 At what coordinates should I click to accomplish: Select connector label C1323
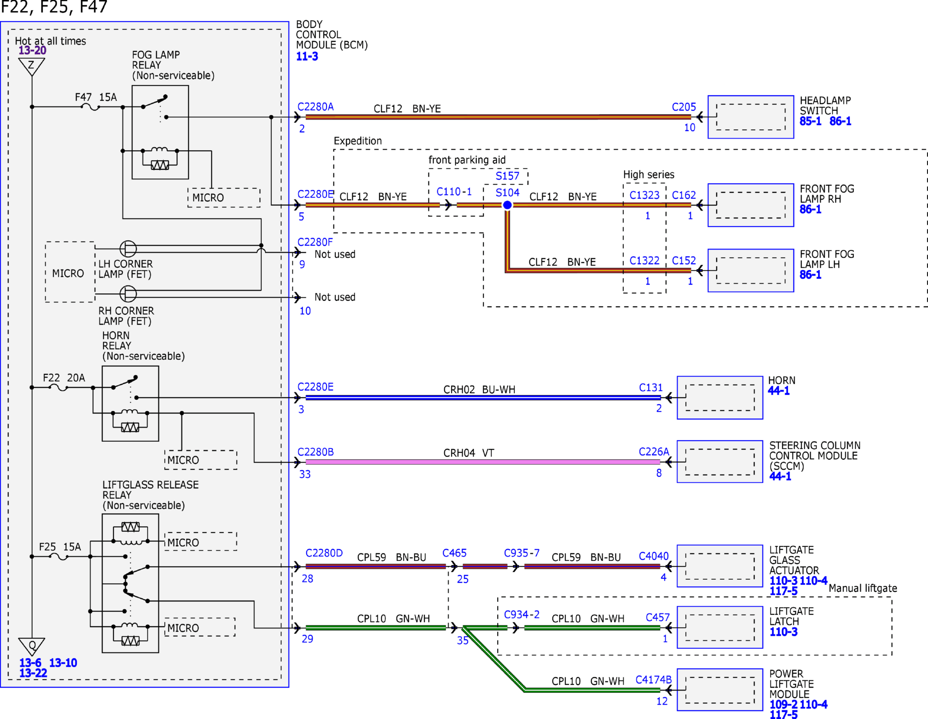(x=645, y=195)
